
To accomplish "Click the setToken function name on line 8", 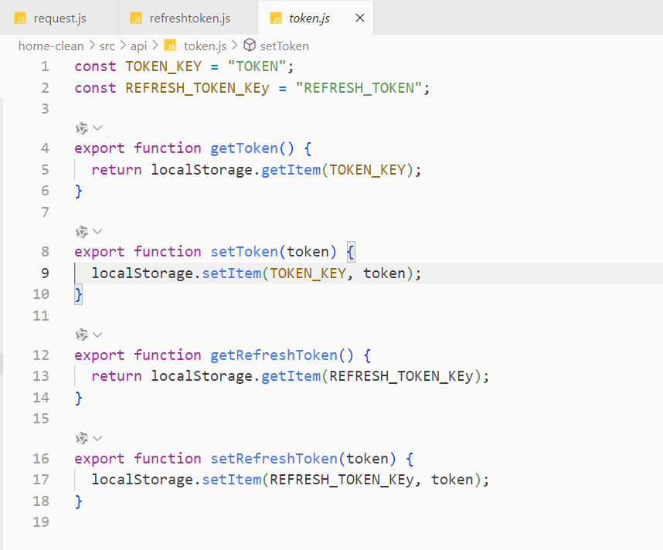I will tap(244, 252).
